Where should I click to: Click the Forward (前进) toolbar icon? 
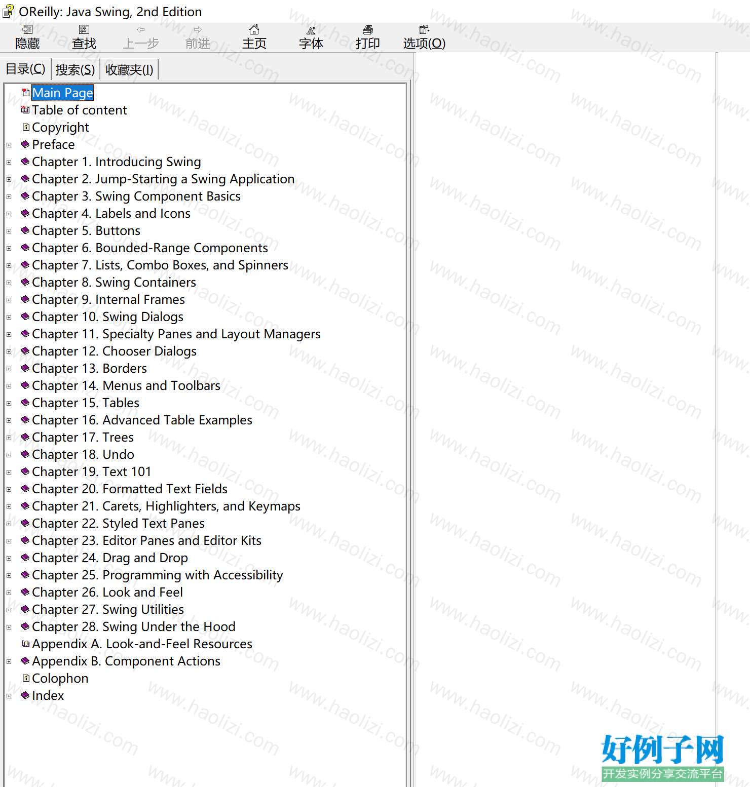pos(198,30)
